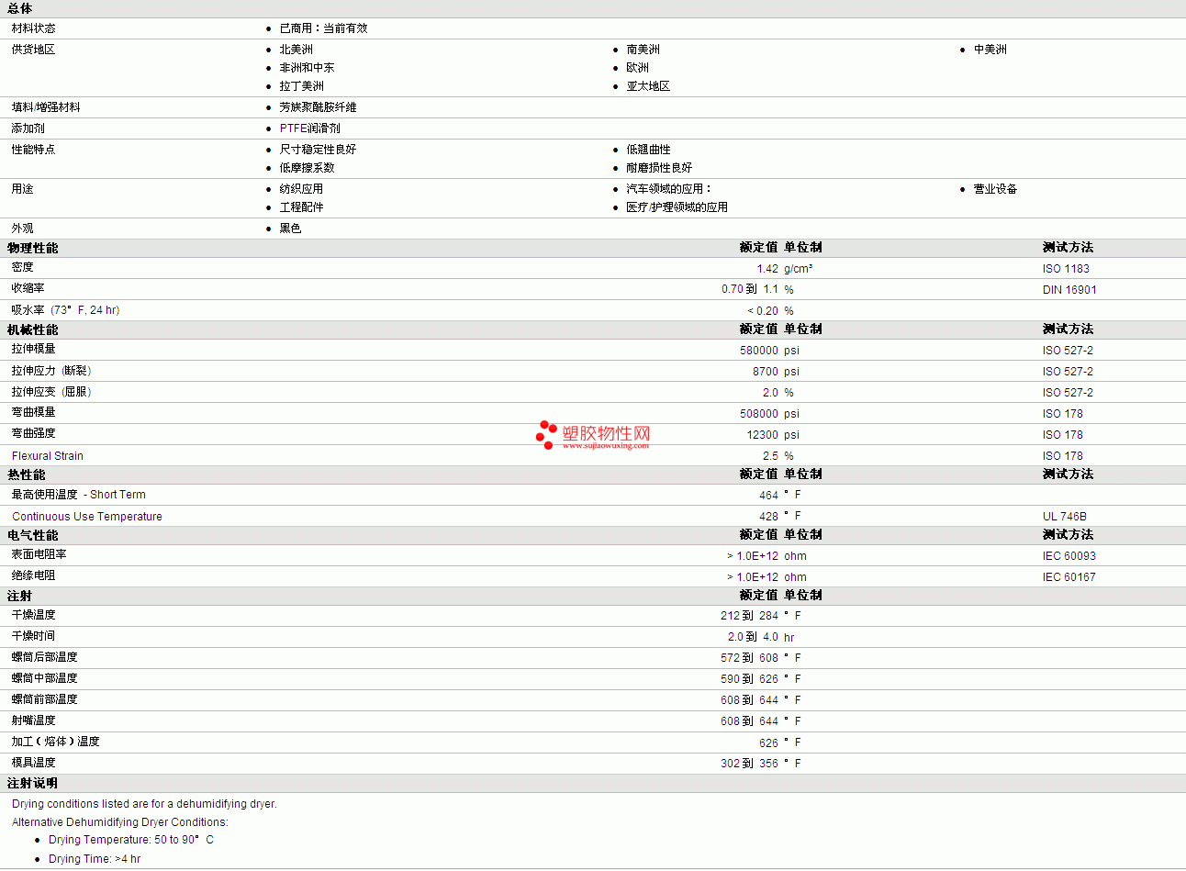This screenshot has height=871, width=1186.
Task: Select the region 中美洲
Action: point(990,50)
